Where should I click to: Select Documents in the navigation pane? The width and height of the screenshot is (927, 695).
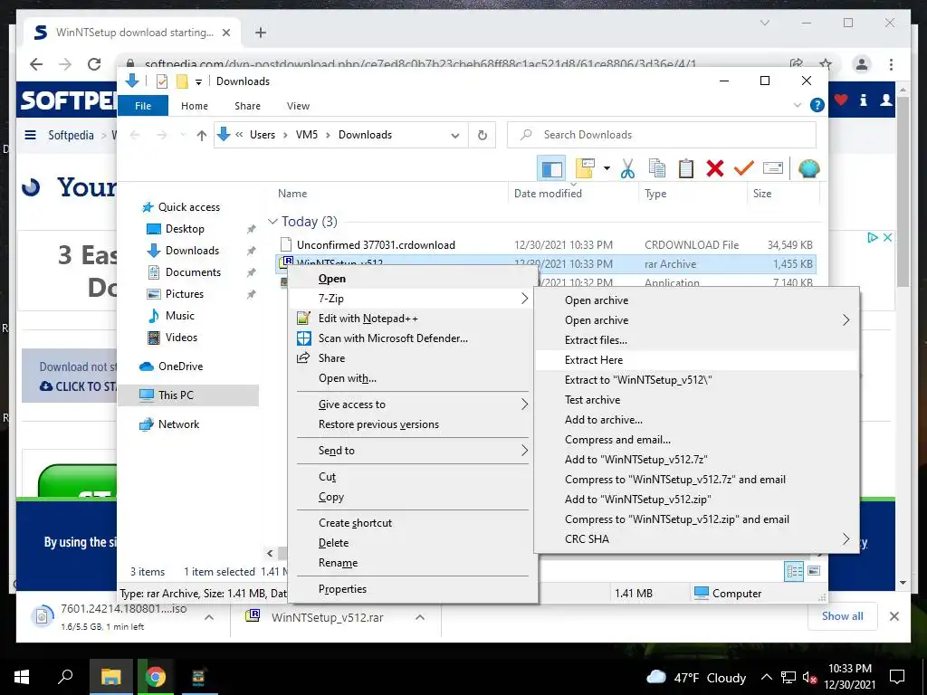[x=193, y=272]
